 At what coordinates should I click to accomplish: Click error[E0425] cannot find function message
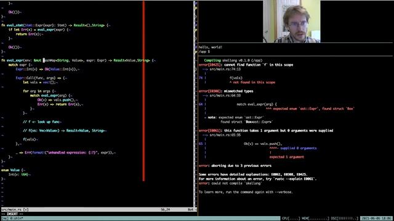[x=246, y=65]
